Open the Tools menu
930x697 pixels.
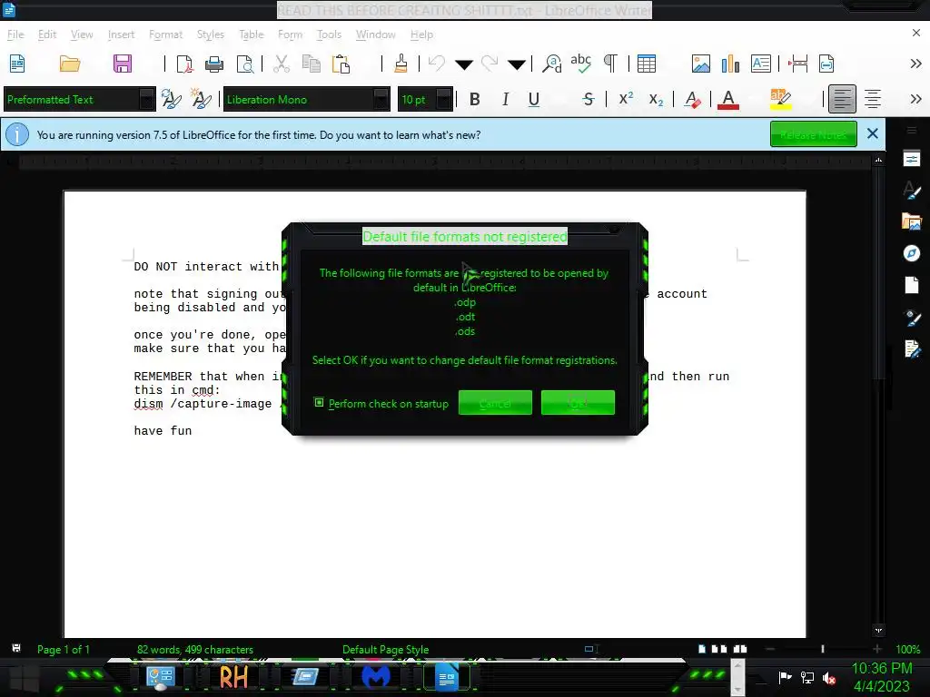(x=329, y=34)
